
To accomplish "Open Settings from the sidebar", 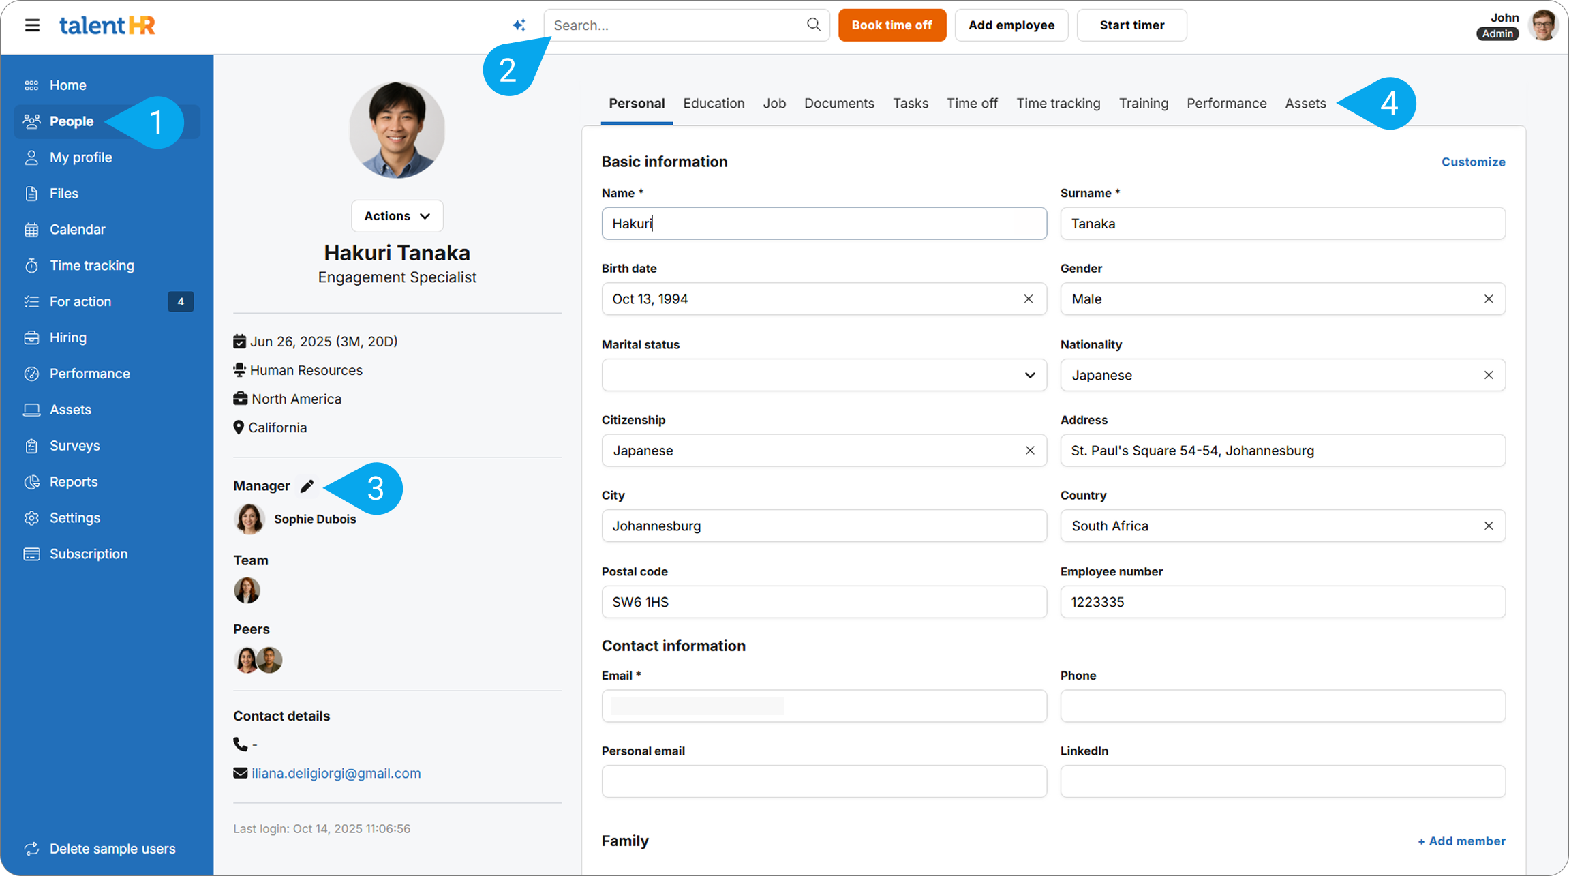I will coord(74,518).
